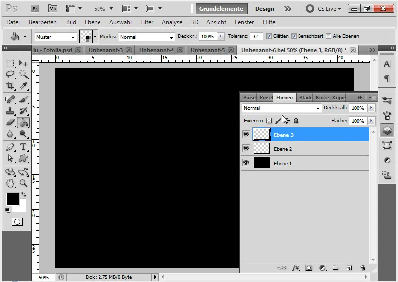The height and width of the screenshot is (282, 398).
Task: Hide the Ebene 2 layer
Action: pyautogui.click(x=246, y=148)
